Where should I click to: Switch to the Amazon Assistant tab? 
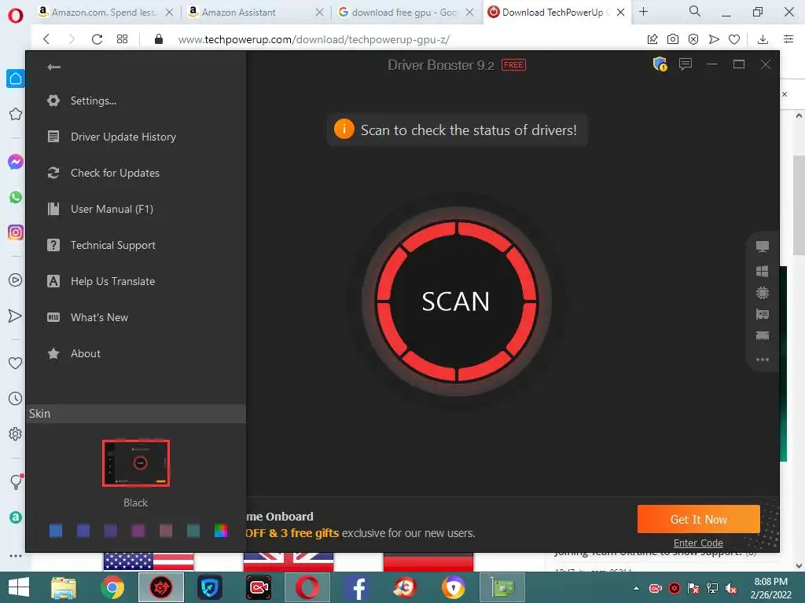click(x=255, y=13)
